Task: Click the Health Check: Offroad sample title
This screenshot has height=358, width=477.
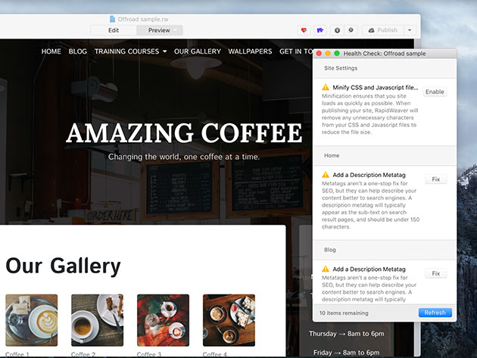Action: 385,54
